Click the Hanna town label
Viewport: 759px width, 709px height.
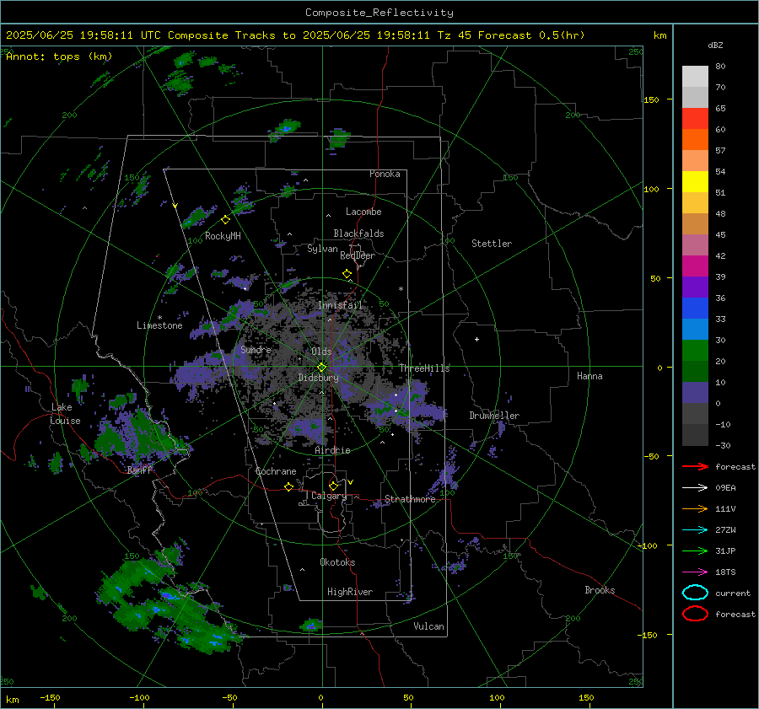coord(589,376)
